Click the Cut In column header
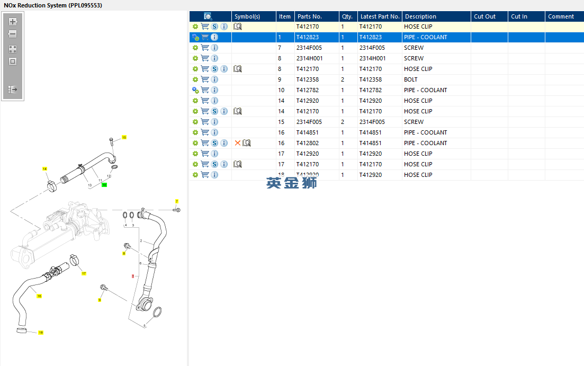The image size is (584, 366). [x=526, y=16]
